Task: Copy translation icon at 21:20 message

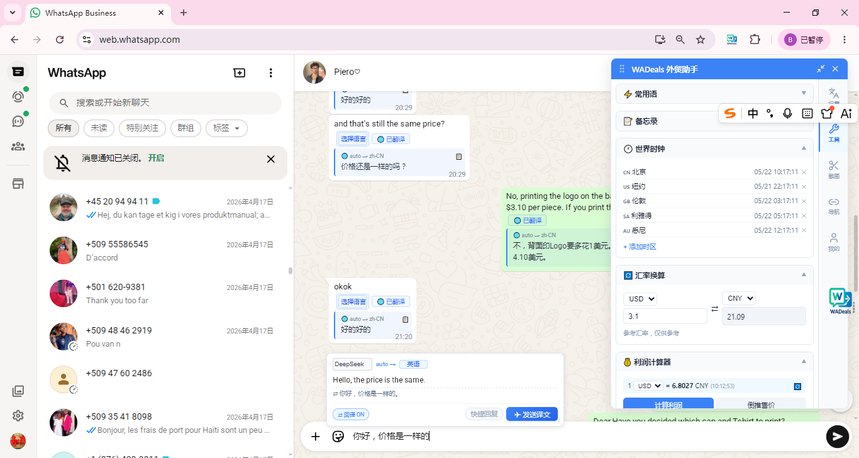Action: click(x=406, y=319)
